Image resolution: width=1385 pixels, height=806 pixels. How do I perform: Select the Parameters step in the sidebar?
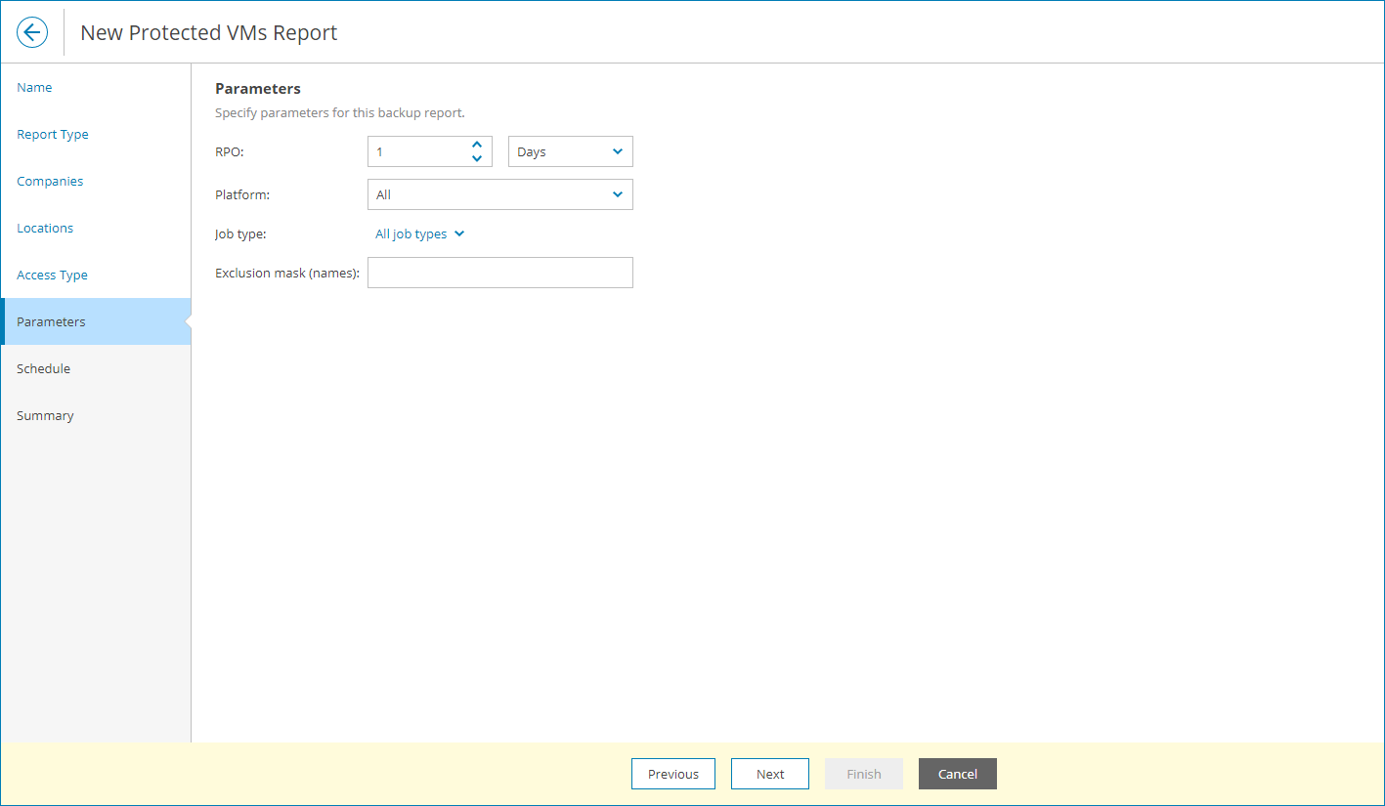click(51, 320)
